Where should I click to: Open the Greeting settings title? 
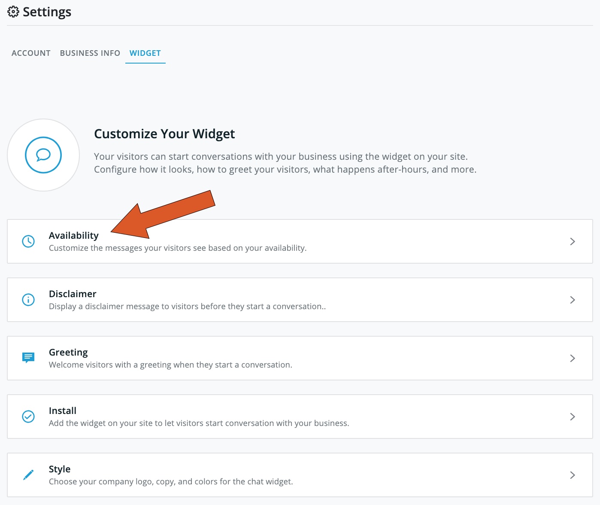click(68, 353)
